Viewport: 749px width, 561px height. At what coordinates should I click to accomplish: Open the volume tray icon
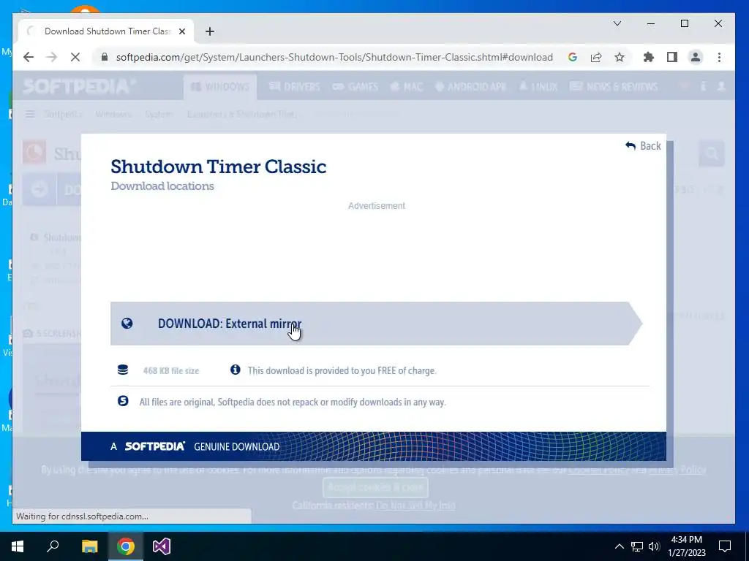click(x=654, y=546)
